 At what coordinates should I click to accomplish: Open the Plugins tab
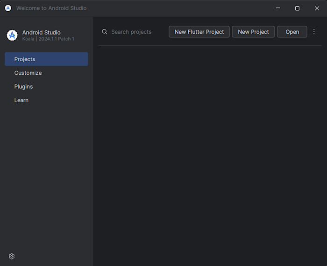[46, 86]
